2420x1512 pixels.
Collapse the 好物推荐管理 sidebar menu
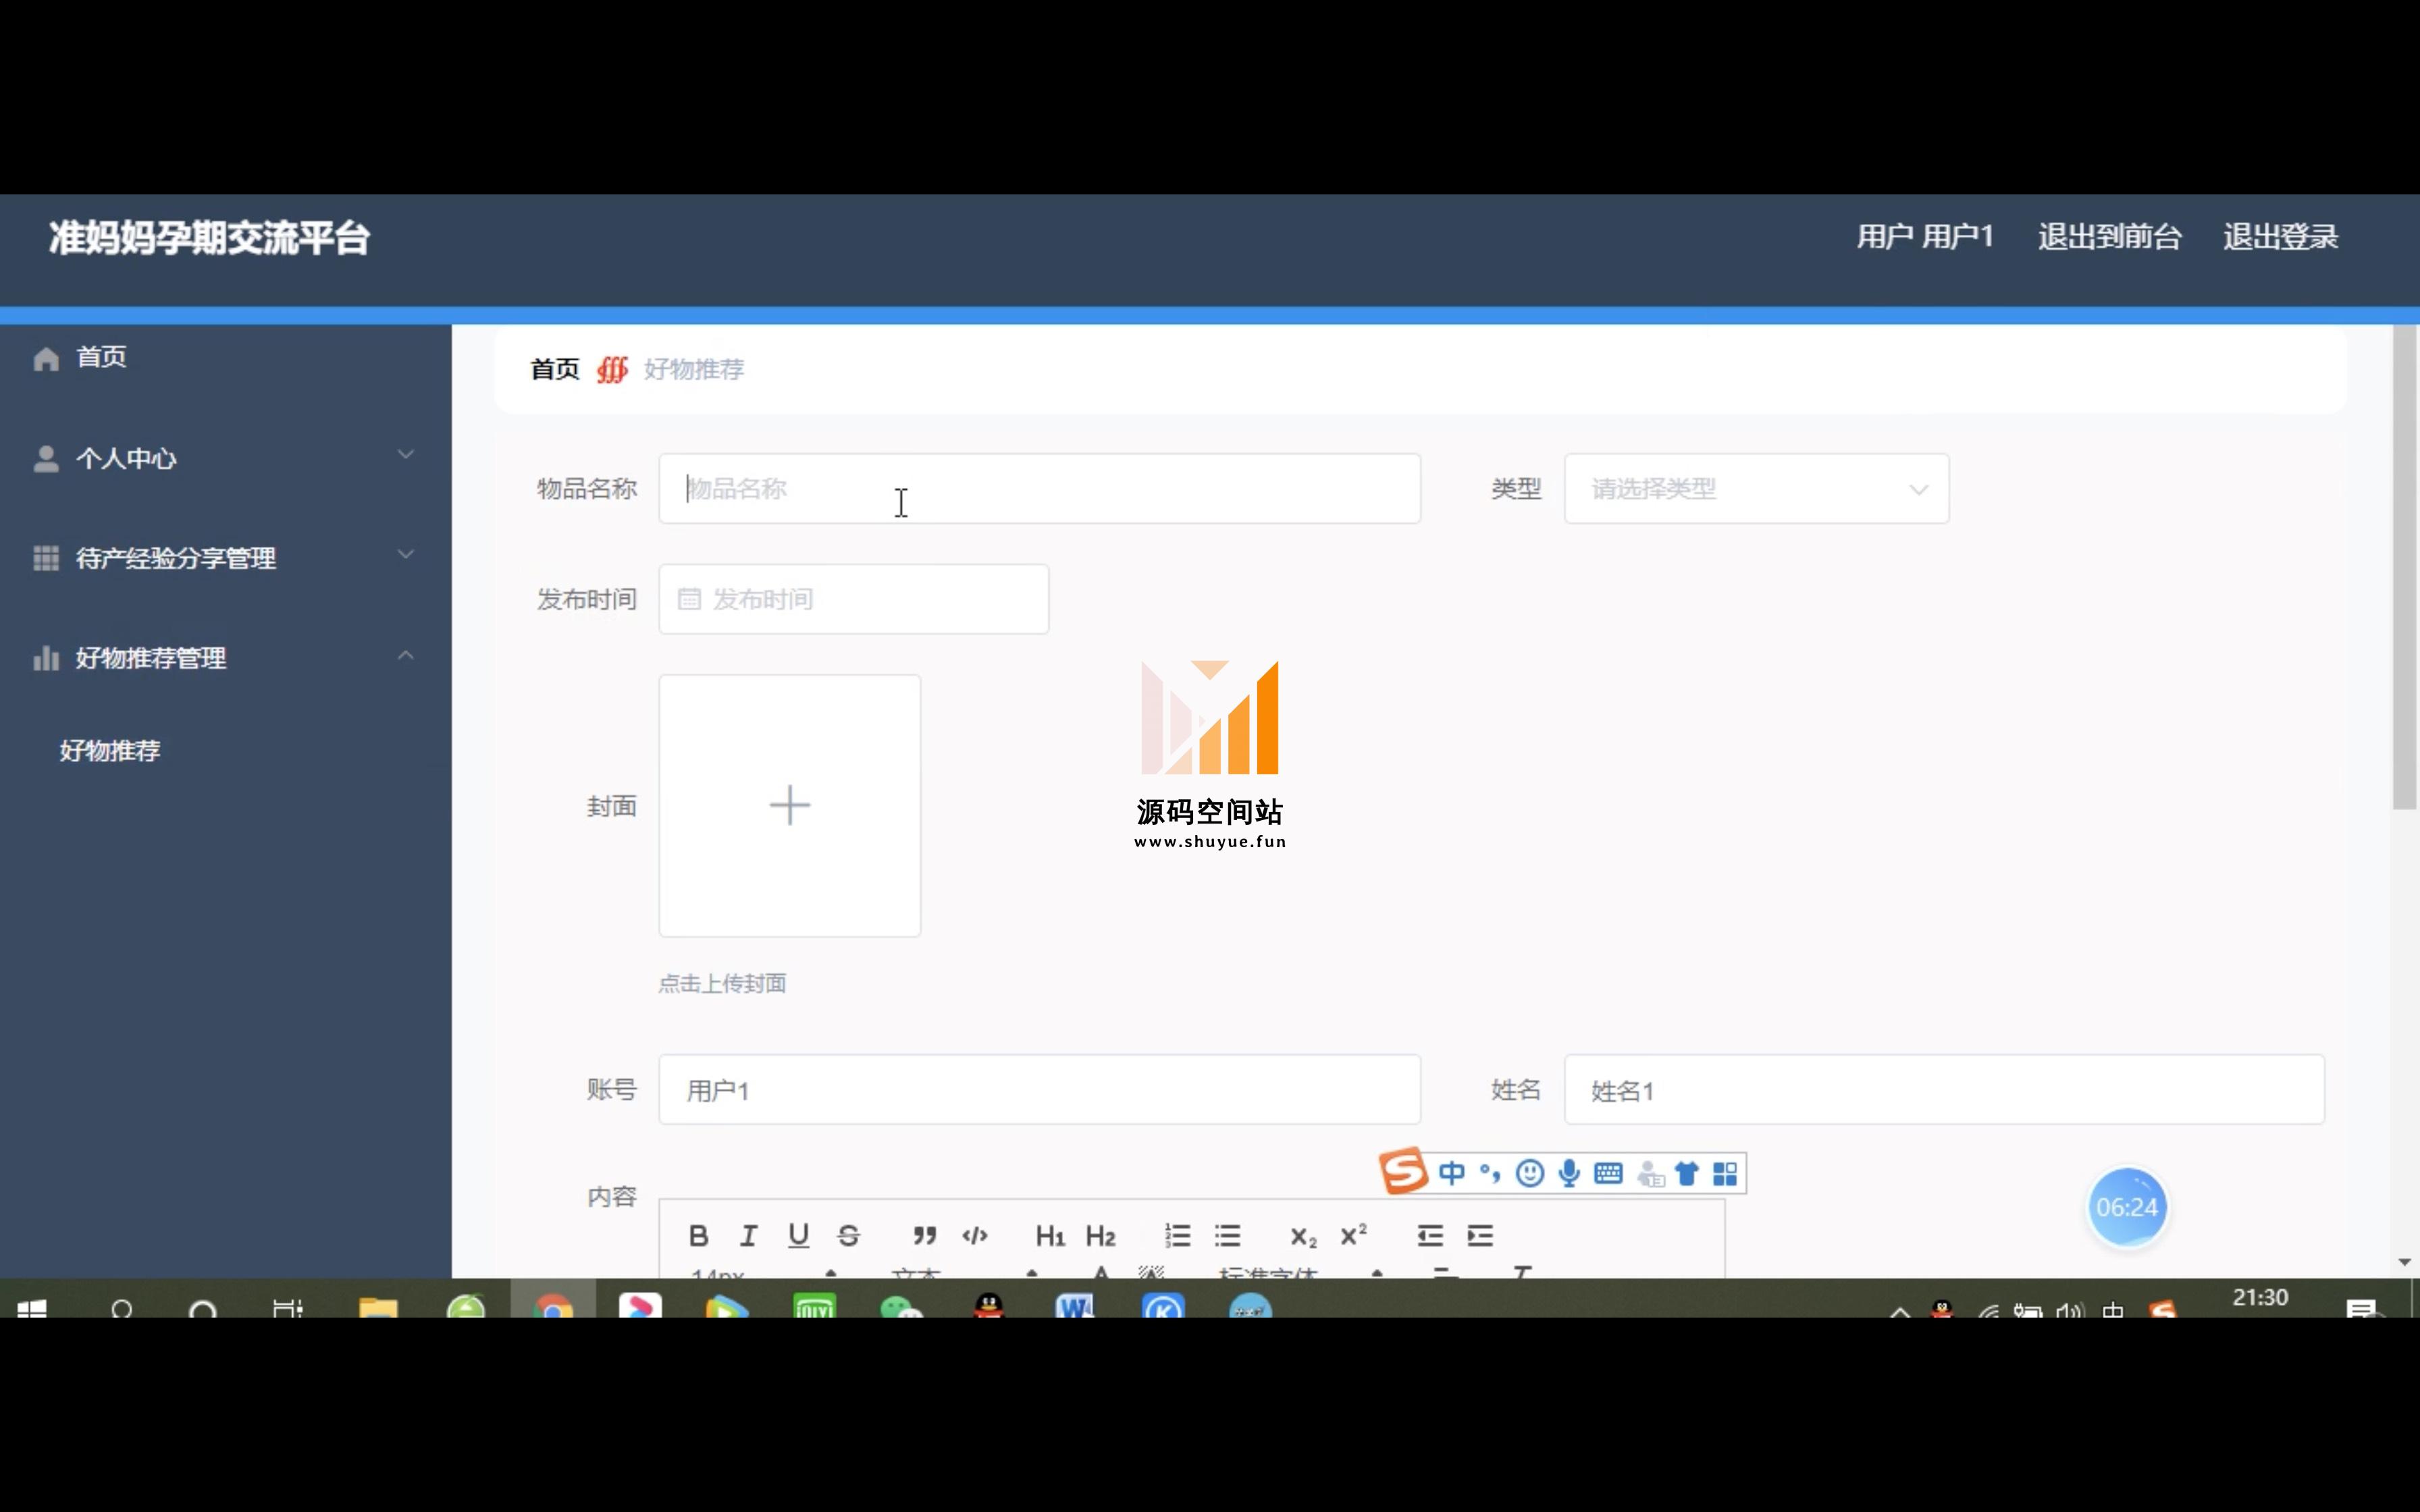[406, 655]
